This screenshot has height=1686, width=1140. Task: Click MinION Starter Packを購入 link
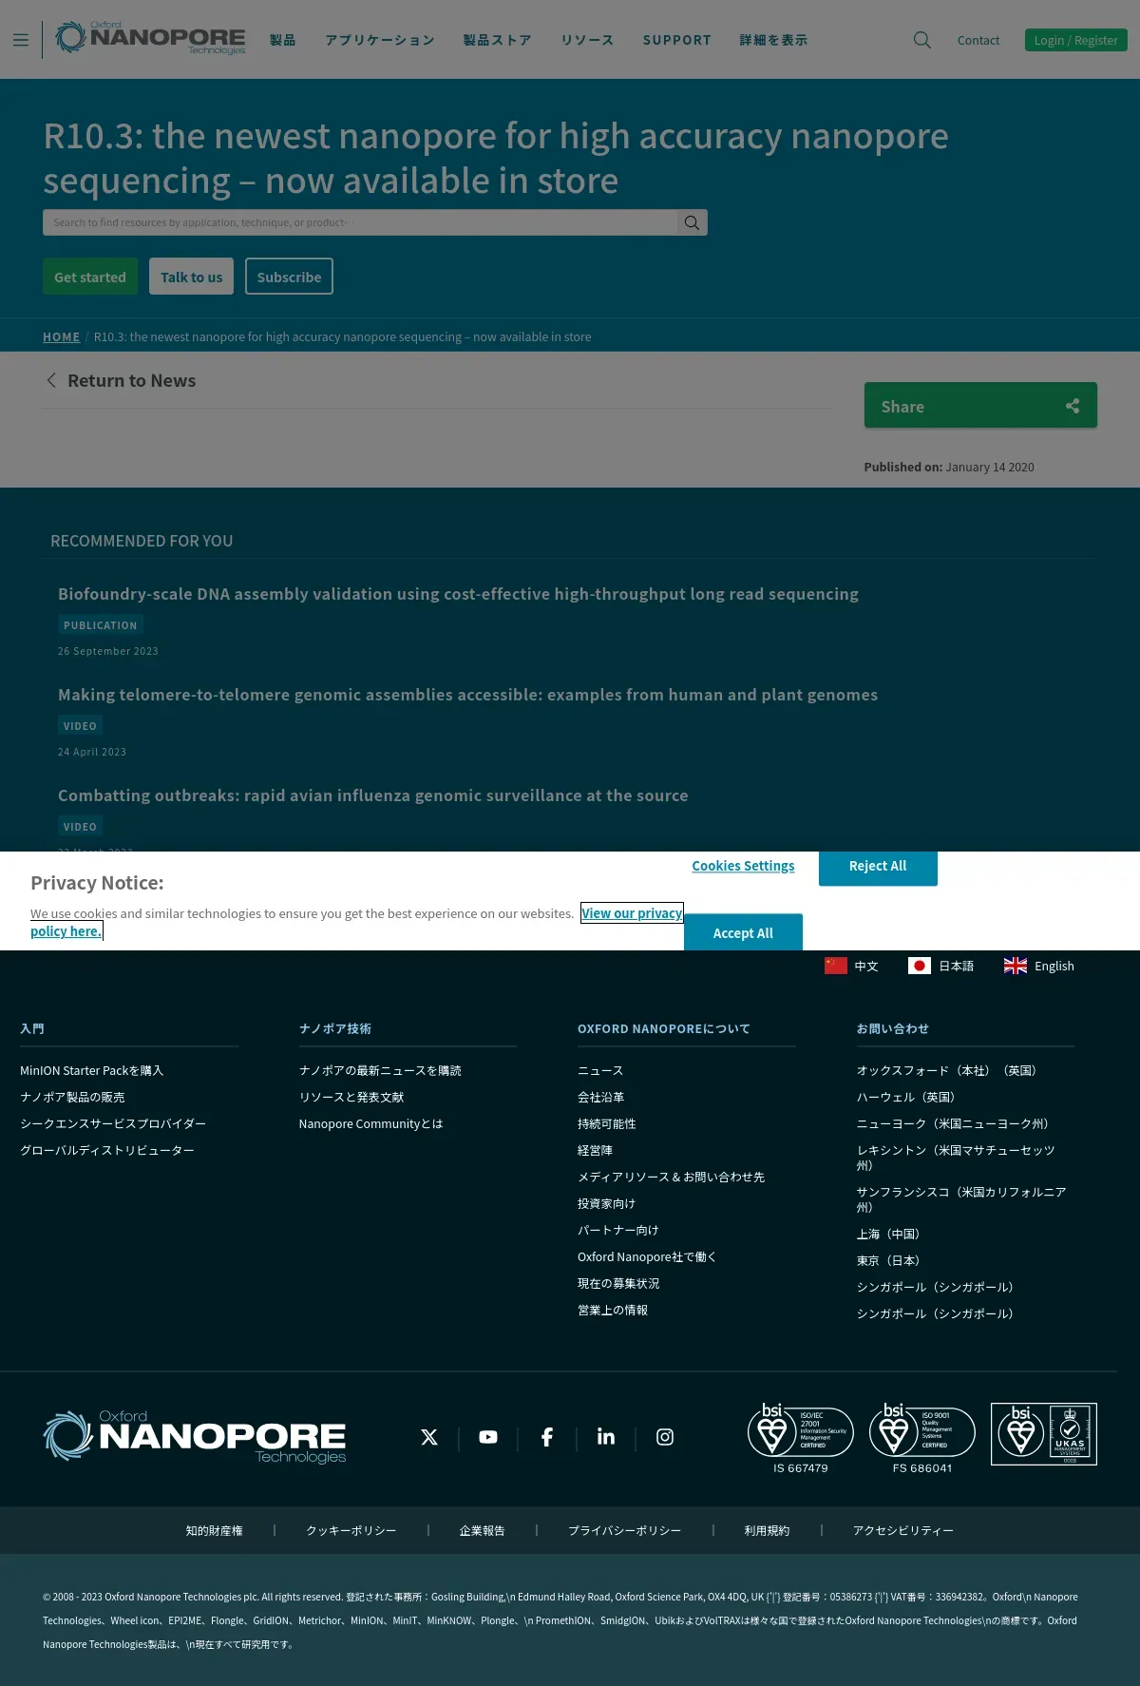coord(91,1070)
